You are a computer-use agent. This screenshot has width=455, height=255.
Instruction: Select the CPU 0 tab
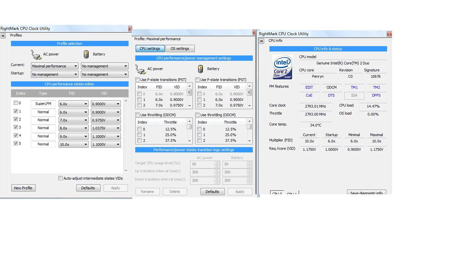[x=277, y=192]
